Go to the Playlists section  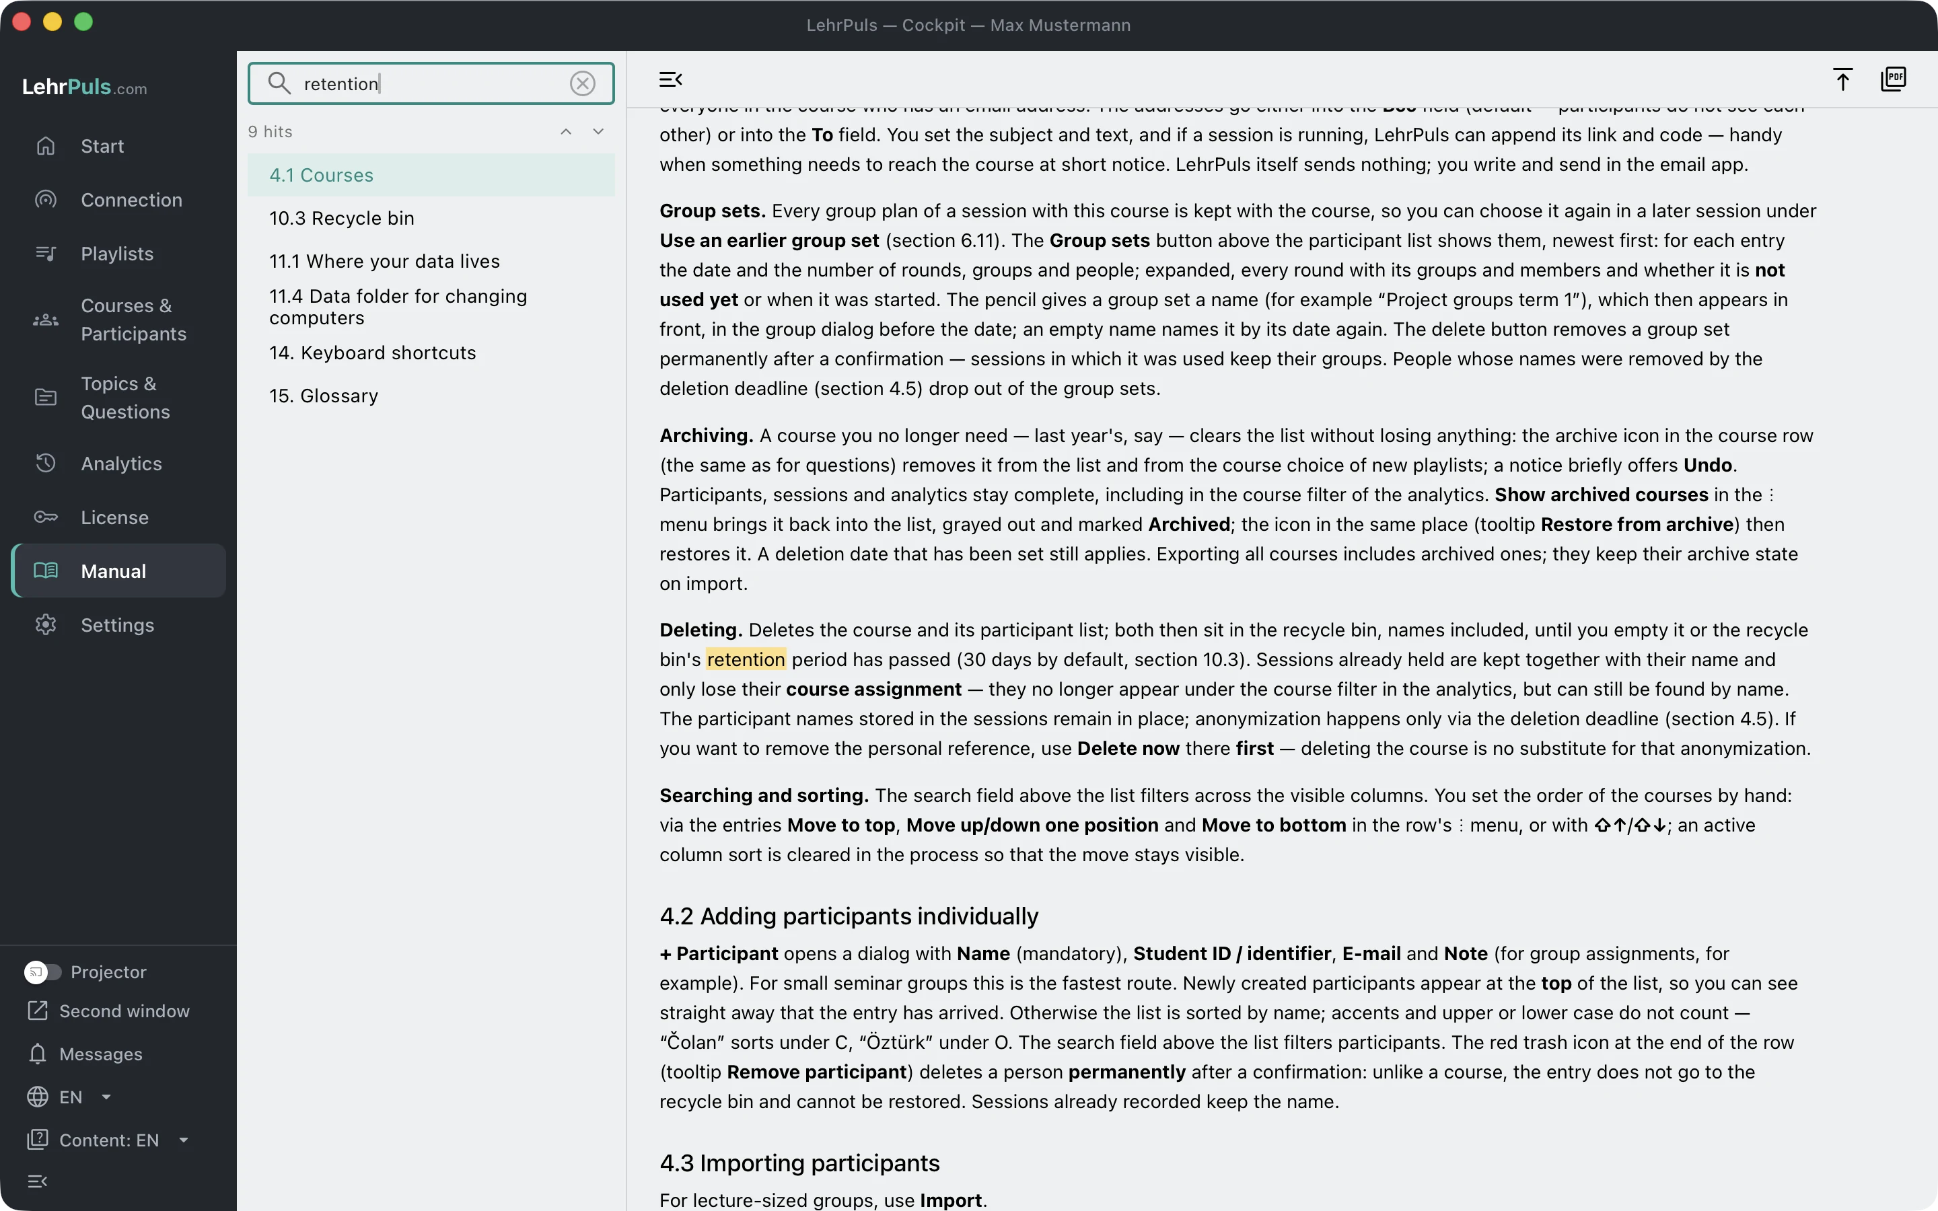[118, 253]
